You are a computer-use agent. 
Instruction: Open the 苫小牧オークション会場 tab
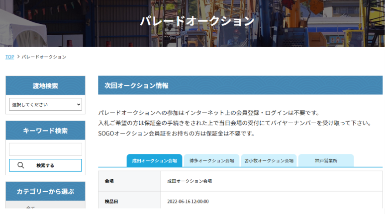coord(269,161)
